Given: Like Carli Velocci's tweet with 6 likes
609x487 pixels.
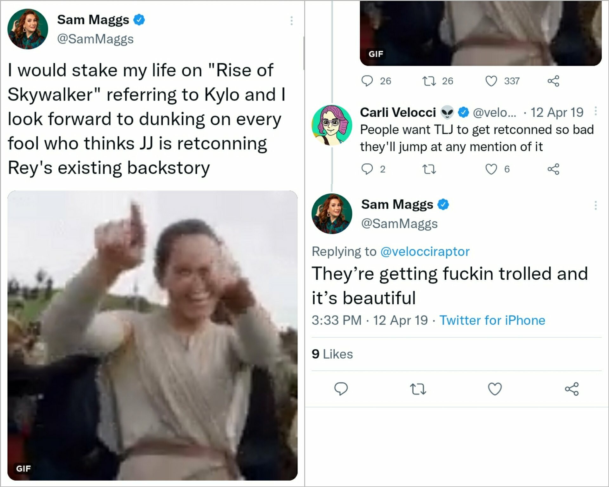Looking at the screenshot, I should coord(491,169).
